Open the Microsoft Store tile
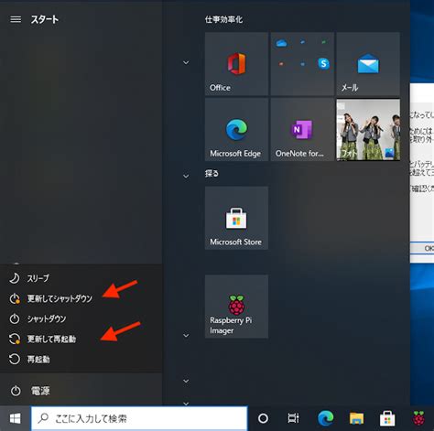The width and height of the screenshot is (434, 431). pyautogui.click(x=236, y=218)
